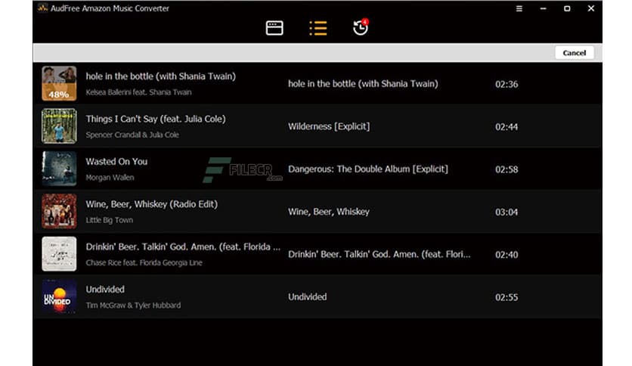Click duration 02:55
The height and width of the screenshot is (366, 632).
507,297
